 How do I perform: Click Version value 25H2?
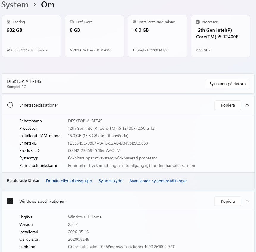[73, 224]
